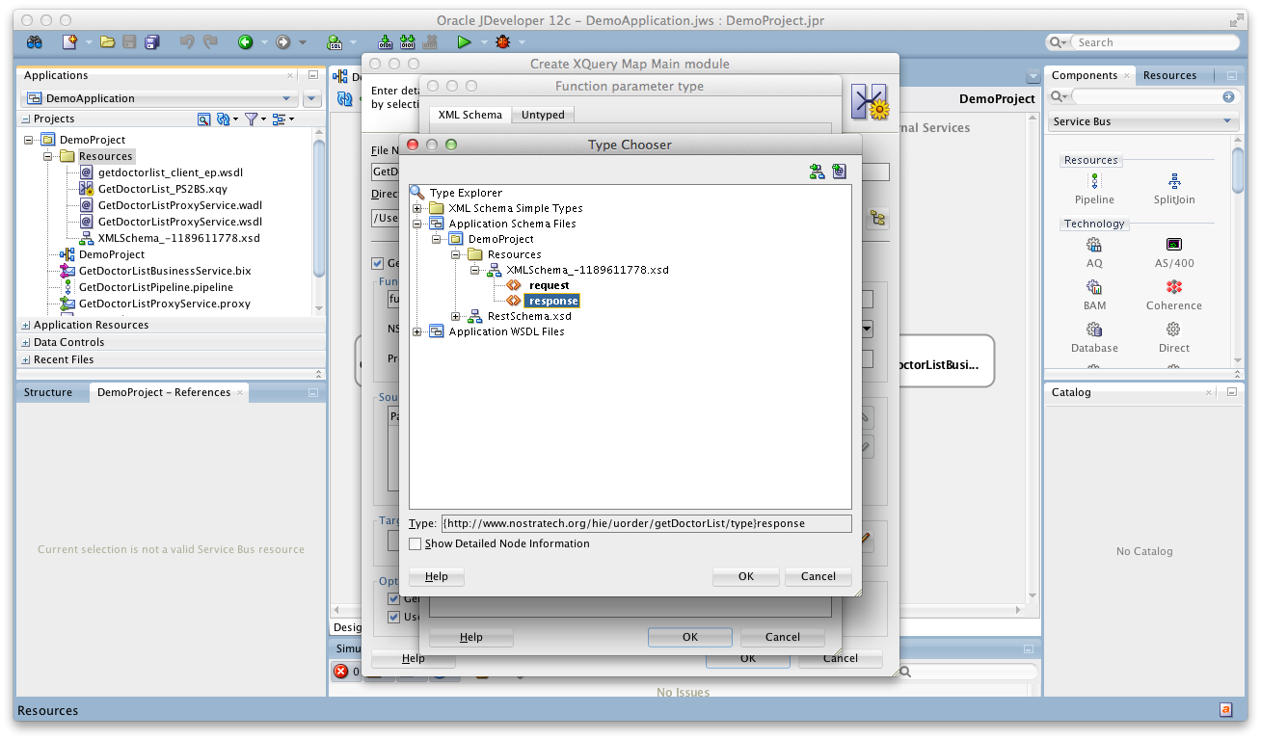The image size is (1261, 740).
Task: Open the SQL connection toolbar icon
Action: 336,41
